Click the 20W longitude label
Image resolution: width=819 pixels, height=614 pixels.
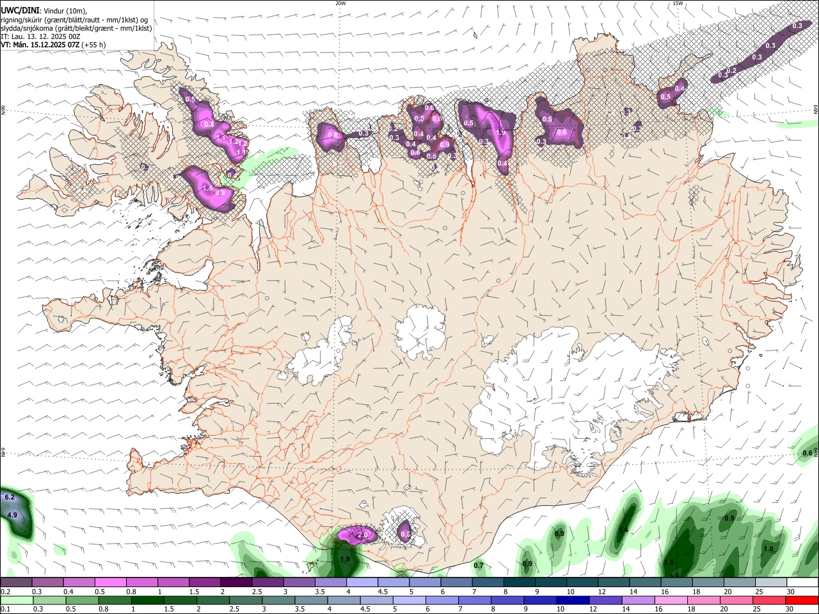coord(340,3)
